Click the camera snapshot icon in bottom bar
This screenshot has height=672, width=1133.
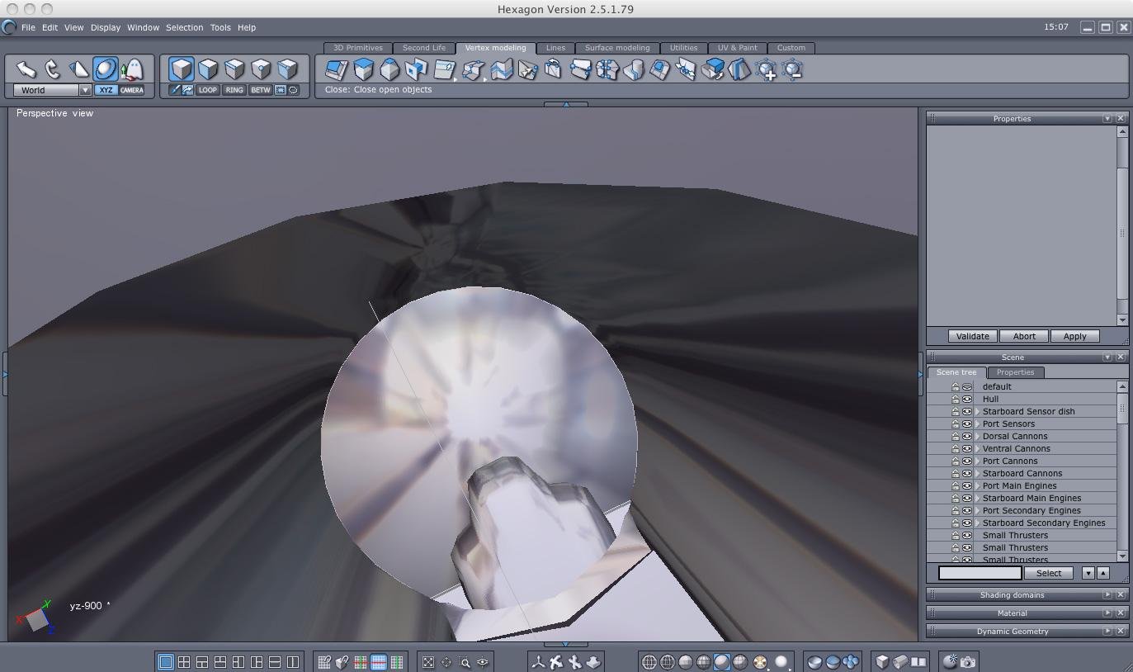968,661
